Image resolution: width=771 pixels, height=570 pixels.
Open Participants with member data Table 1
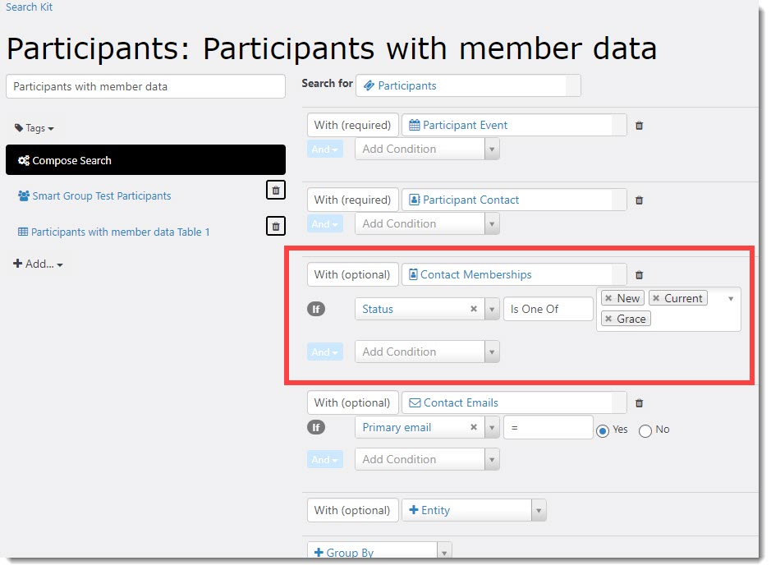113,232
